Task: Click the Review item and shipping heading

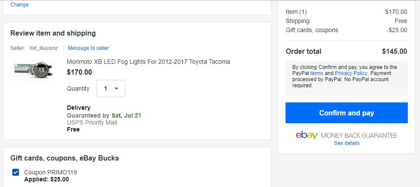Action: click(x=53, y=33)
